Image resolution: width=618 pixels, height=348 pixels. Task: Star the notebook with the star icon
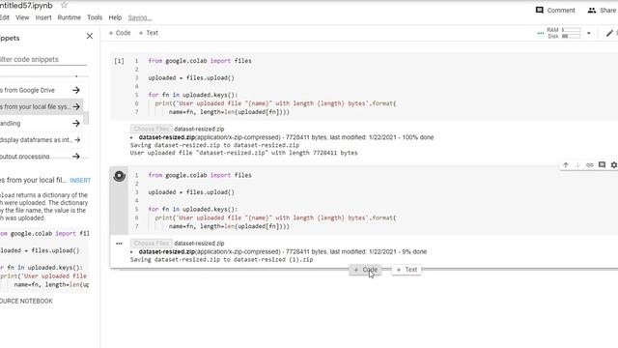[64, 5]
